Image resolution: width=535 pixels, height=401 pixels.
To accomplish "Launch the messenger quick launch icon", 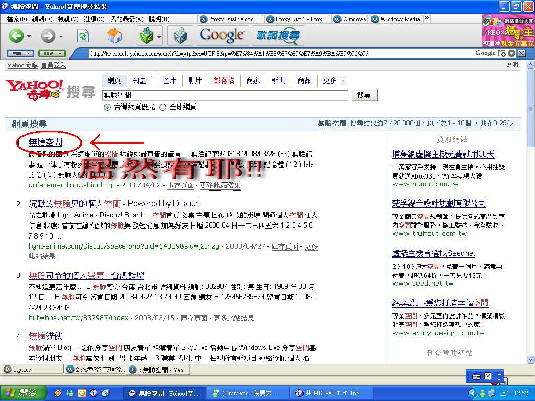I will [x=69, y=393].
